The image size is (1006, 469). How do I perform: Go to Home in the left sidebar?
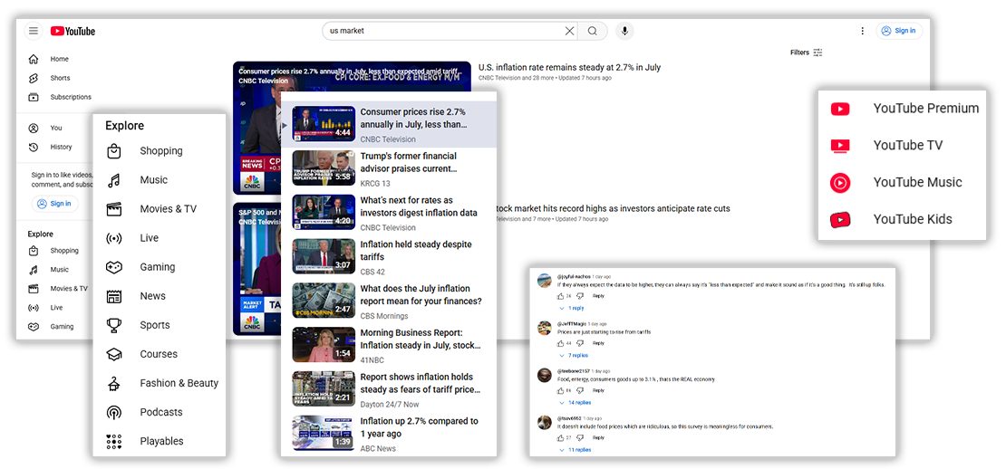click(58, 59)
